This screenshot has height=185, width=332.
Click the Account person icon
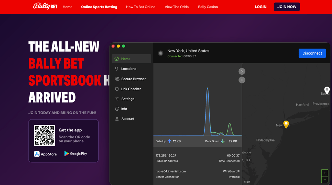117,119
